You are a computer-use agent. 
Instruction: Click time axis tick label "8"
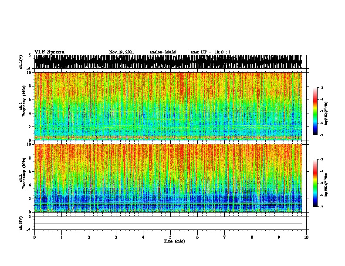click(252, 237)
